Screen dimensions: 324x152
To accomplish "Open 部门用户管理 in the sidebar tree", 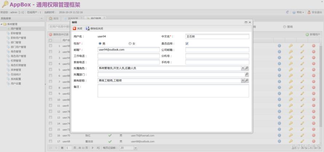I will tap(19, 47).
